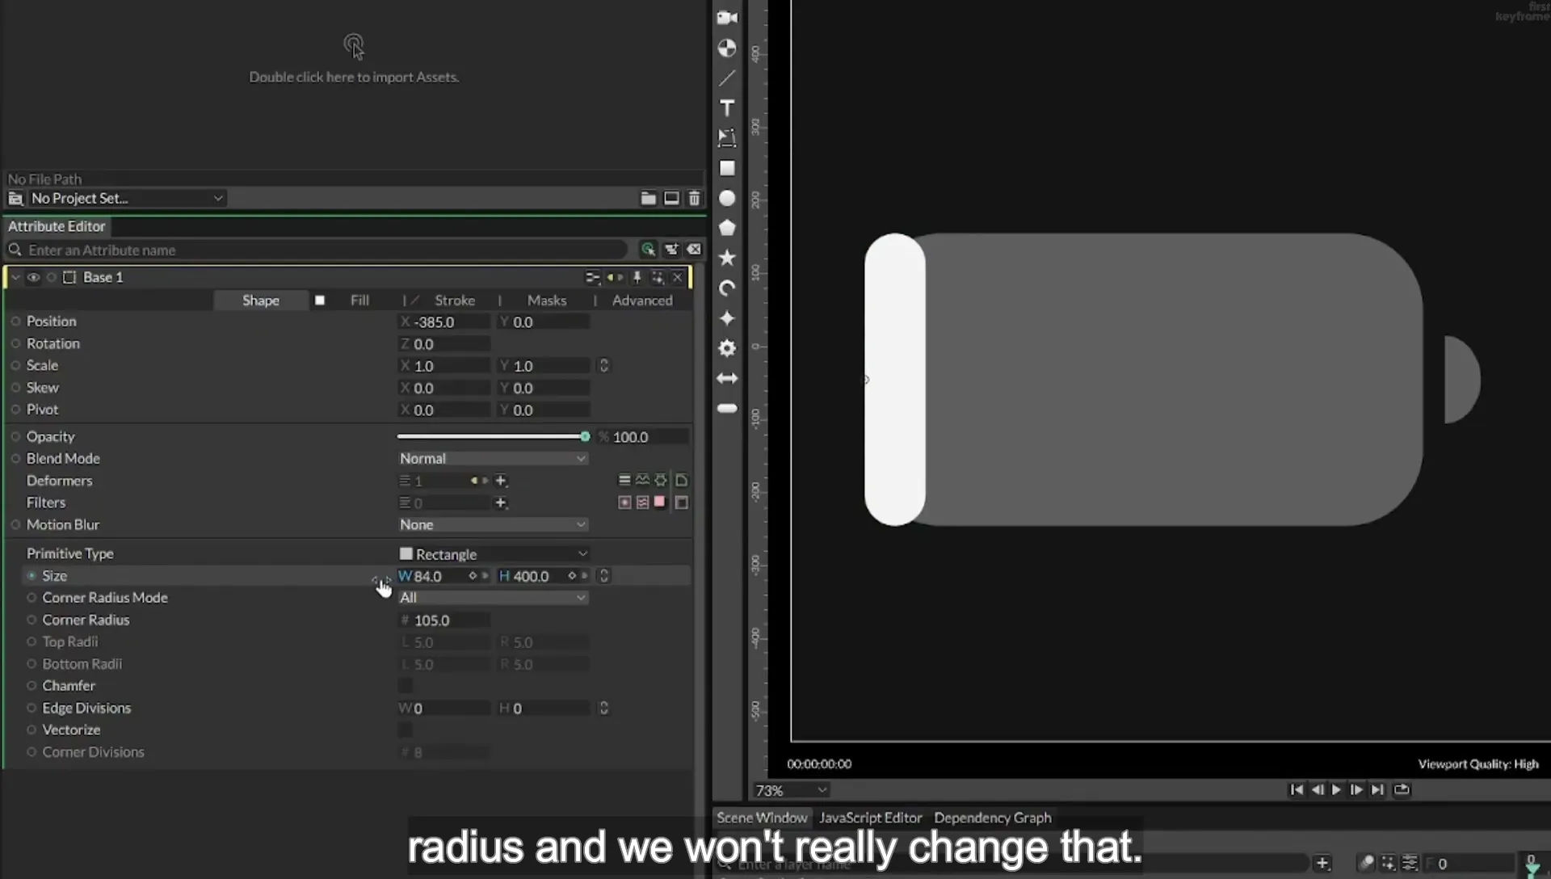This screenshot has height=879, width=1551.
Task: Select the Cog shape tool
Action: tap(727, 348)
